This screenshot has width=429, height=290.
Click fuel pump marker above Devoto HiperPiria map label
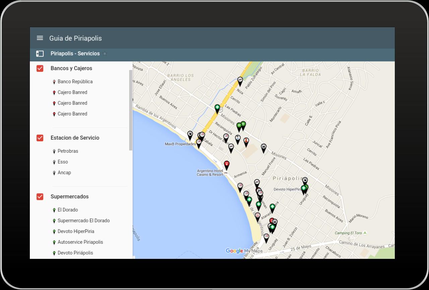pyautogui.click(x=305, y=181)
